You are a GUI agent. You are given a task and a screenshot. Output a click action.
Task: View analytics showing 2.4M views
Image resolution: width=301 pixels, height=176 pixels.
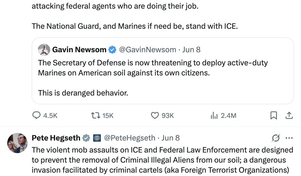(x=214, y=115)
